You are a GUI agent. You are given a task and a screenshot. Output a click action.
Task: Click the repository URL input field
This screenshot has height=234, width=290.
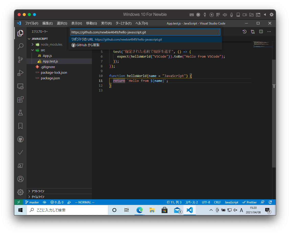(x=145, y=32)
